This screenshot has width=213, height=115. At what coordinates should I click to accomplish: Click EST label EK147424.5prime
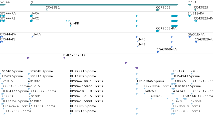tap(16, 106)
